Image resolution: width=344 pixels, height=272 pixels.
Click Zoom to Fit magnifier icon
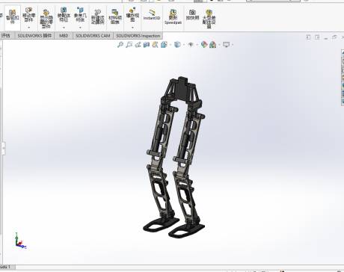[120, 45]
